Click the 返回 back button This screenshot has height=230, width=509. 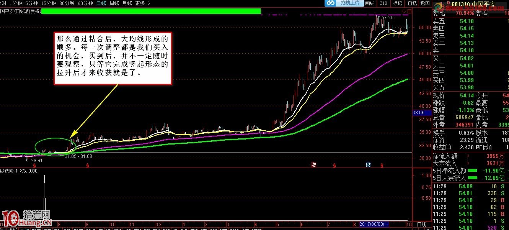coord(425,3)
